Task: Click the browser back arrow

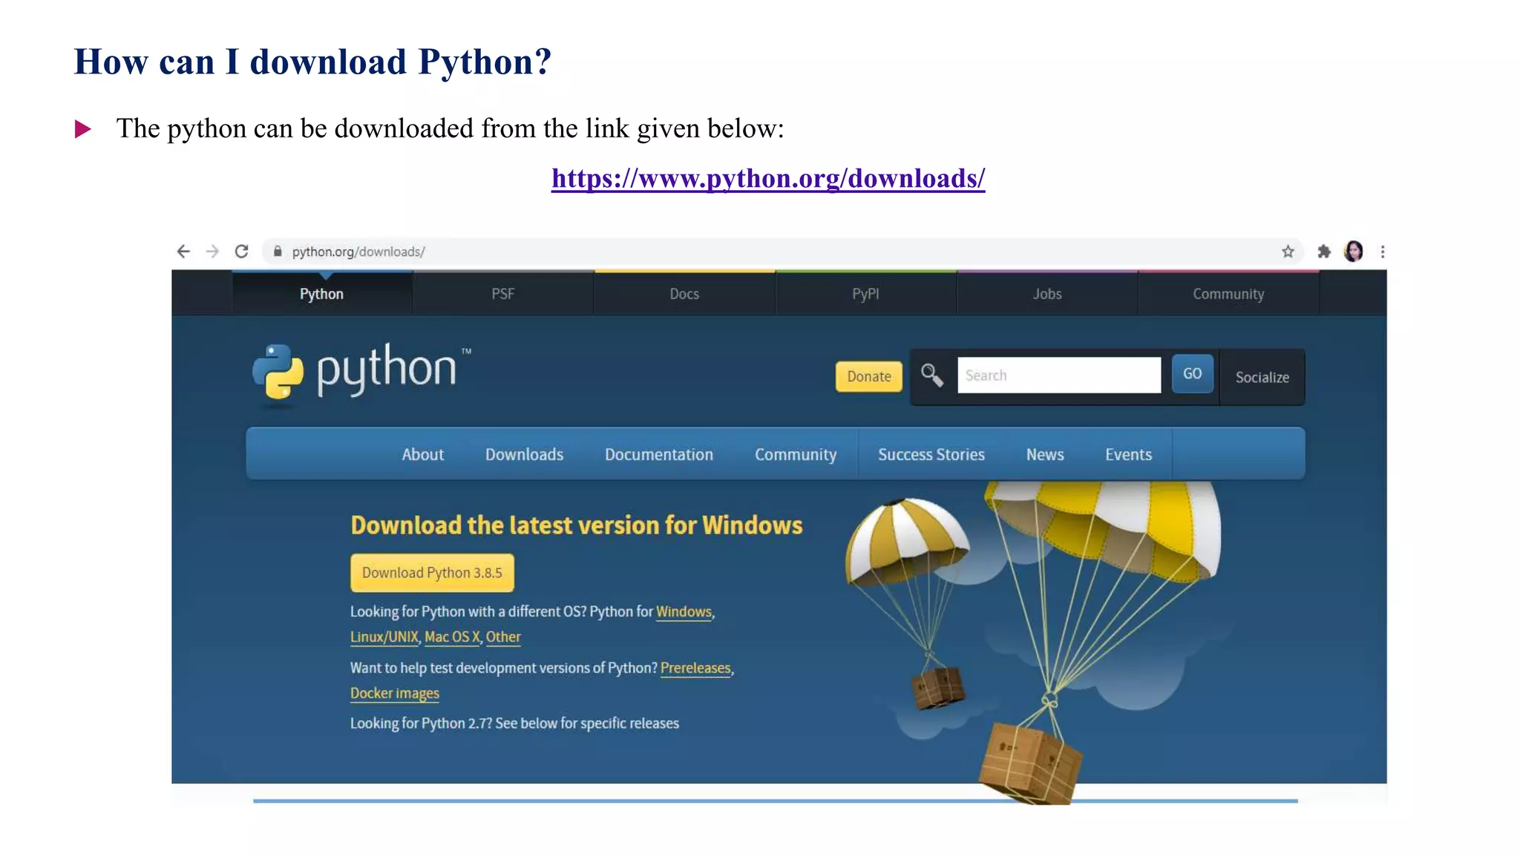Action: (183, 252)
